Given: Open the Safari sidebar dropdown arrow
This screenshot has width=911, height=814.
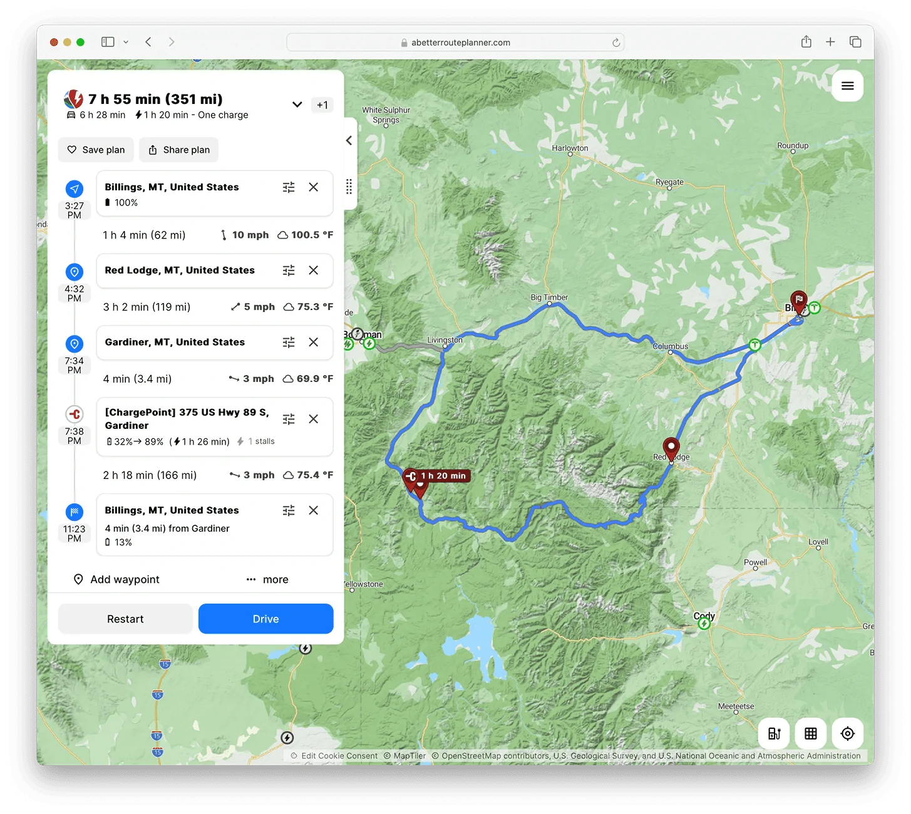Looking at the screenshot, I should coord(126,42).
